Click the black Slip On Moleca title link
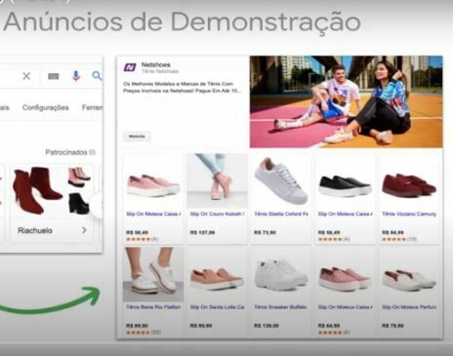 coord(346,214)
